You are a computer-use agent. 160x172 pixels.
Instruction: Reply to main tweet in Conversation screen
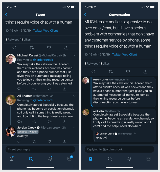coord(93,72)
